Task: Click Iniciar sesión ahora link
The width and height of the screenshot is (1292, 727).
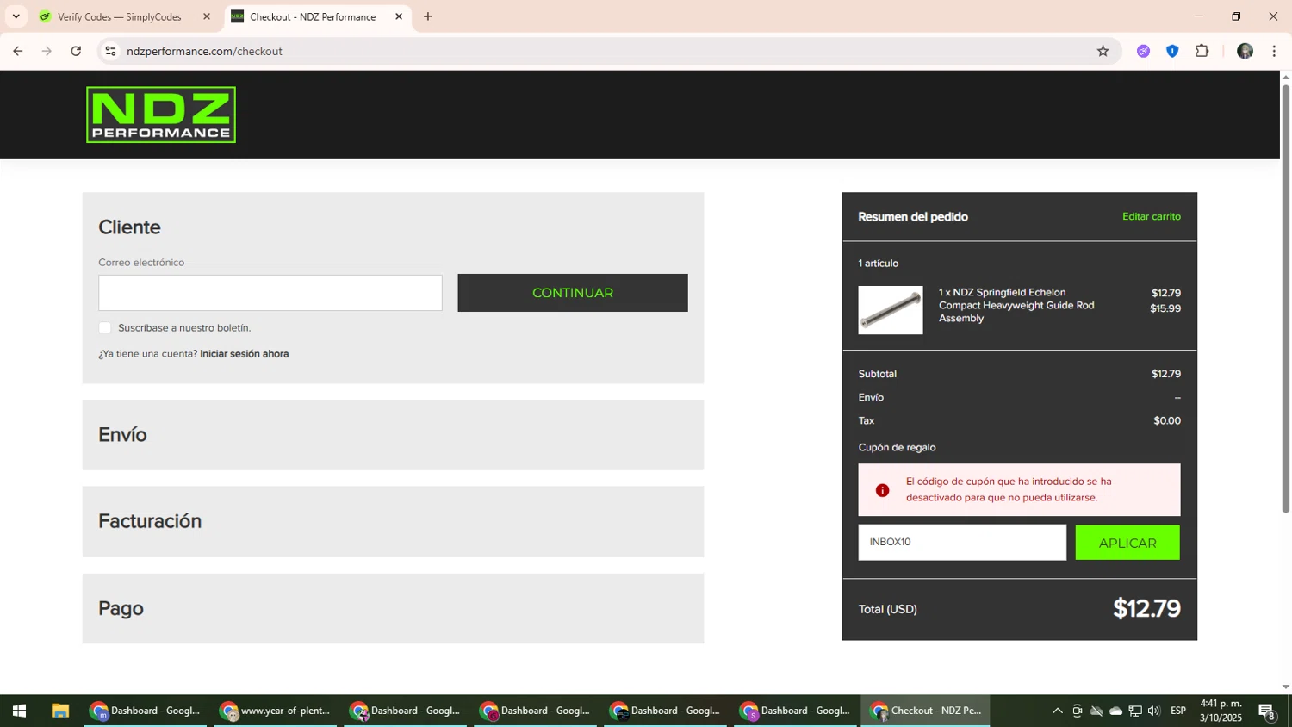Action: click(245, 354)
